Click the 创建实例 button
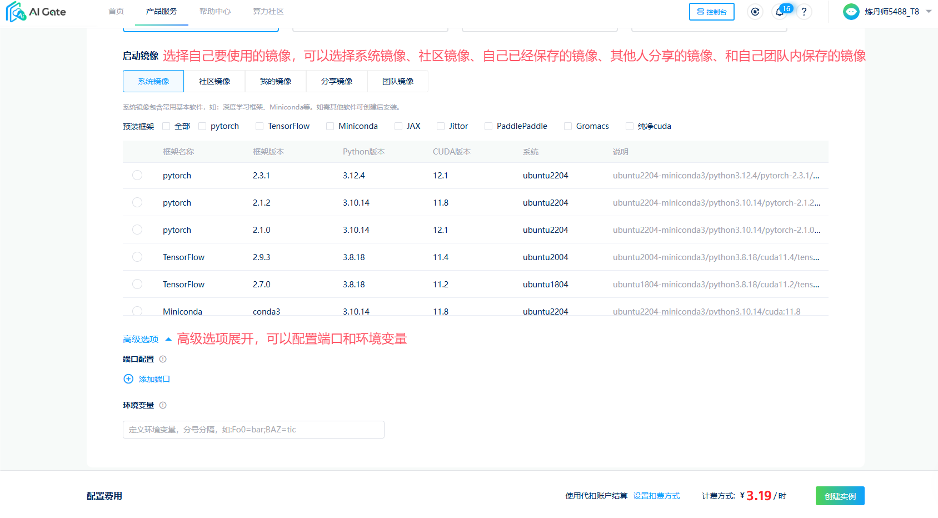Screen dimensions: 938x518 [x=840, y=496]
